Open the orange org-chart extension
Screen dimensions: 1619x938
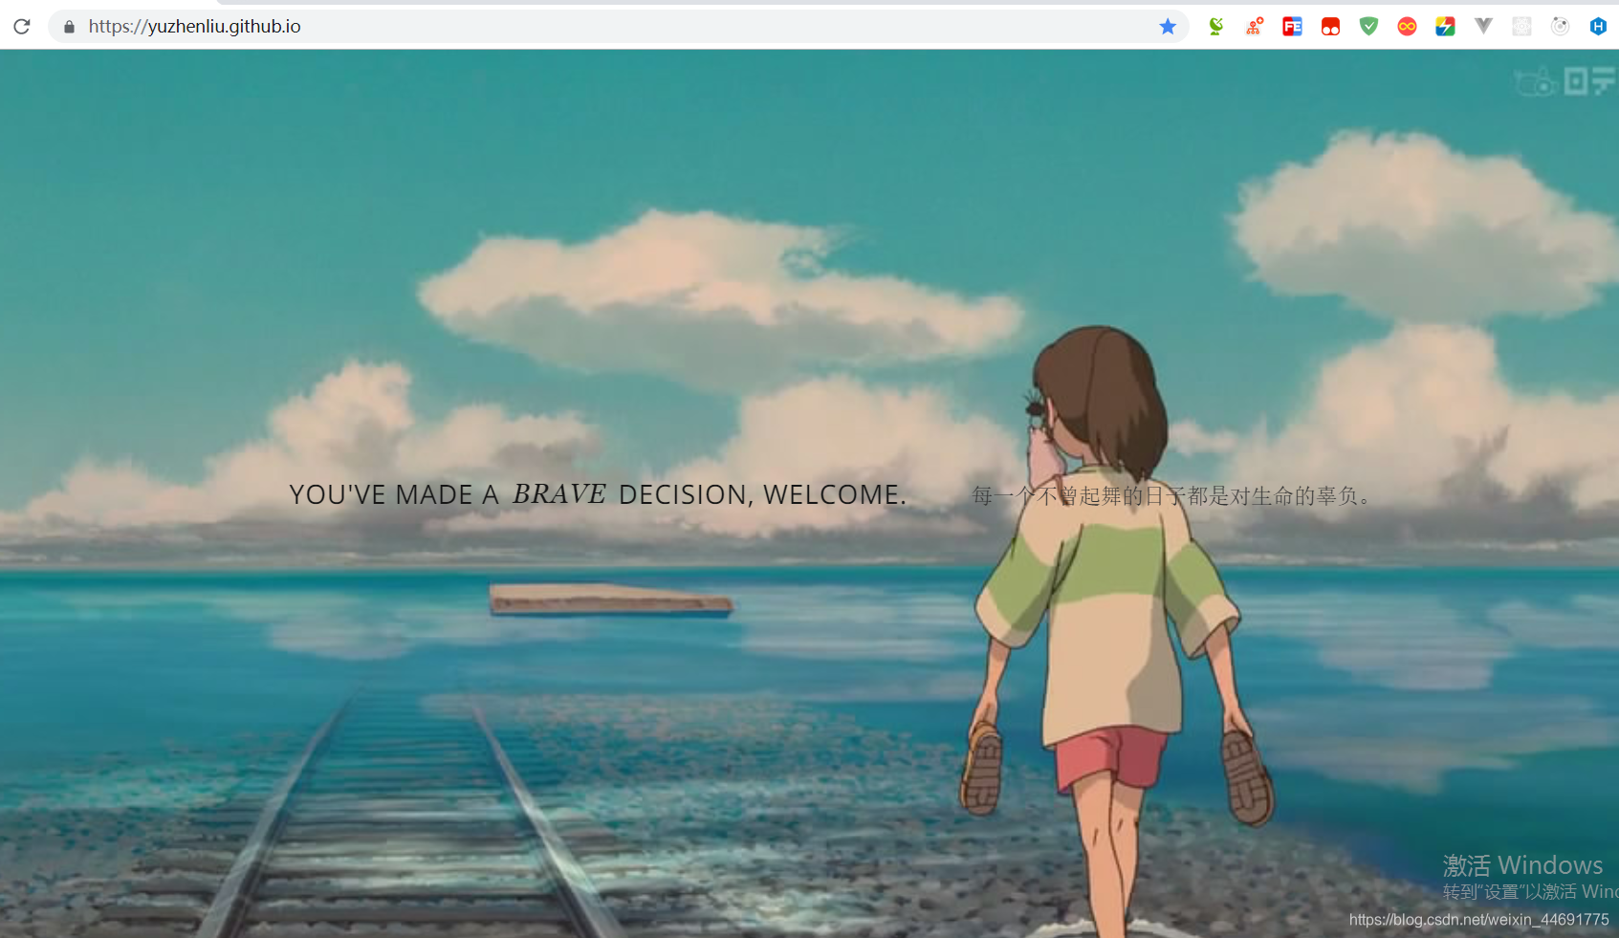point(1255,26)
